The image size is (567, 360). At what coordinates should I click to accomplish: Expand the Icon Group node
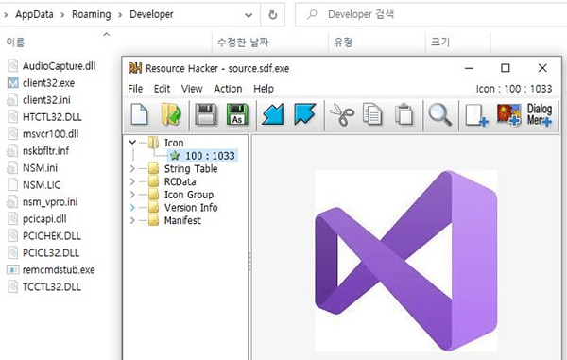132,195
